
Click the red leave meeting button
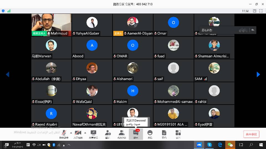click(251, 134)
